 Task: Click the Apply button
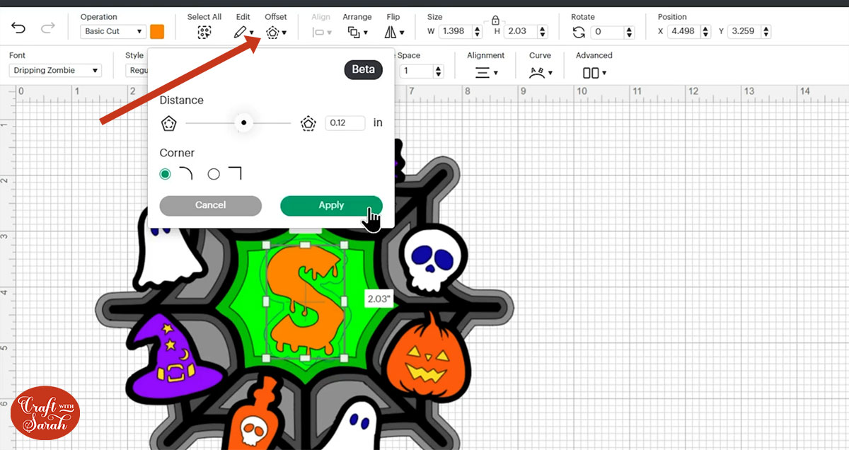pos(331,205)
